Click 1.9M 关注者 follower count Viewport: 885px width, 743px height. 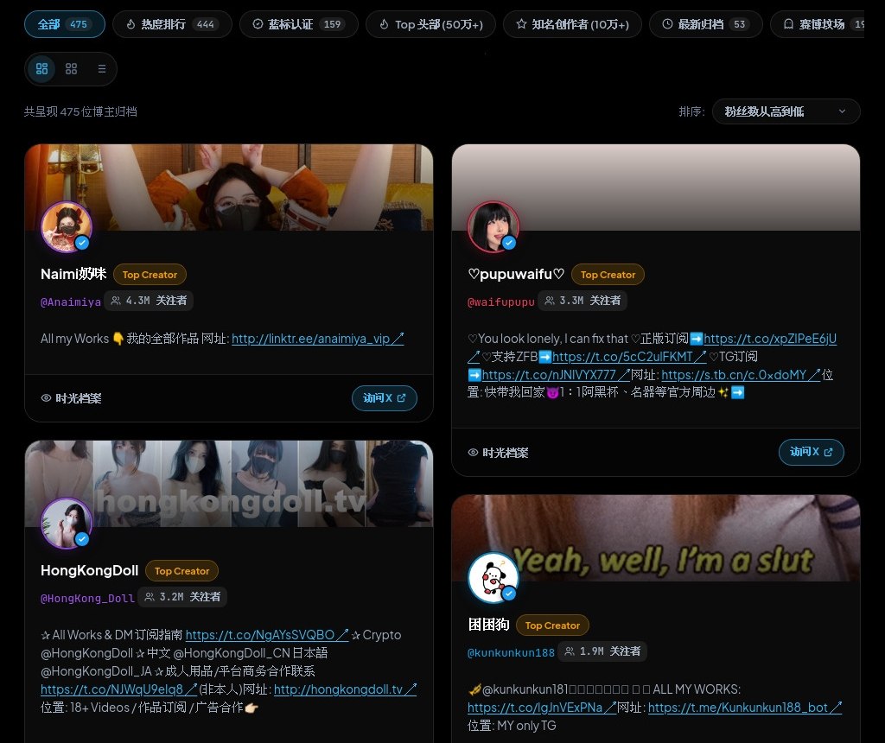point(602,651)
